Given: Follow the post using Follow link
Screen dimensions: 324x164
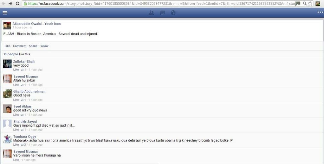Looking at the screenshot, I should (x=44, y=46).
